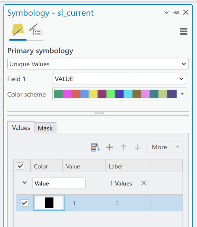Open the More dropdown button
The height and width of the screenshot is (227, 197).
tap(164, 147)
